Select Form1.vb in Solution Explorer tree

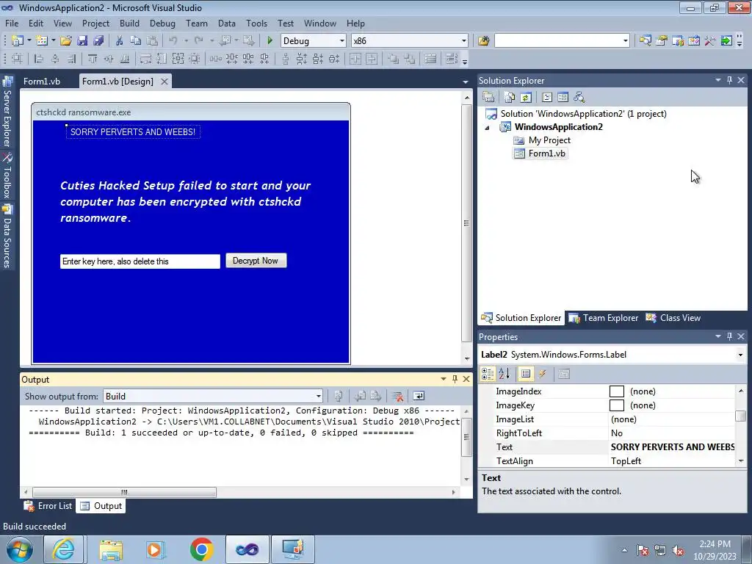point(540,153)
